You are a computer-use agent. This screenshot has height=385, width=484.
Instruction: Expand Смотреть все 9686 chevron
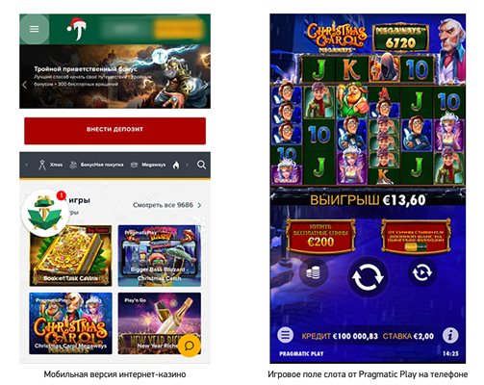[x=199, y=205]
